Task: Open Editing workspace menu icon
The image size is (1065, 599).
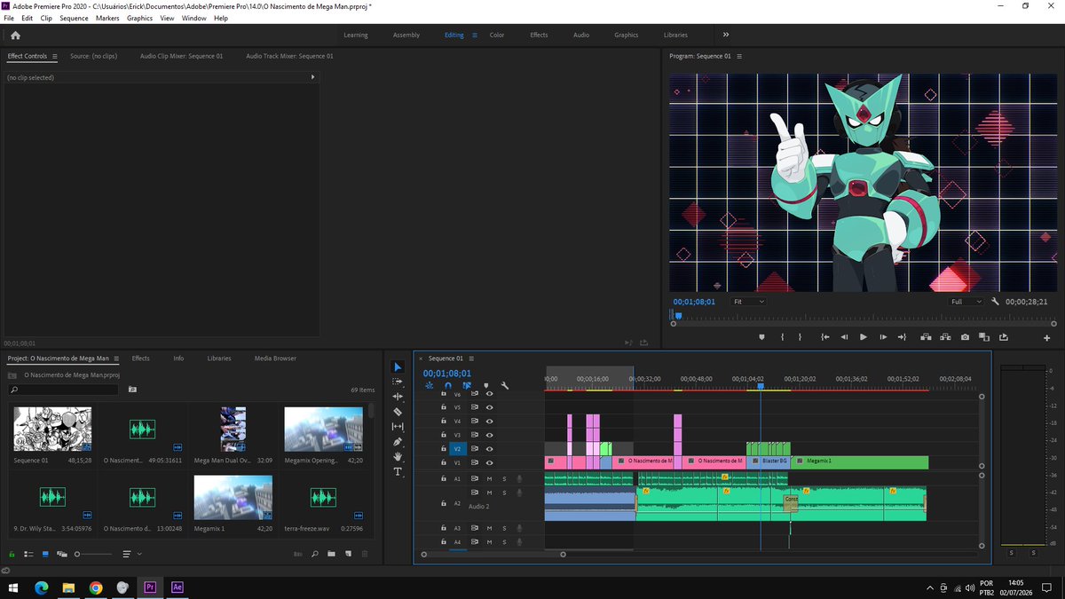Action: tap(474, 35)
